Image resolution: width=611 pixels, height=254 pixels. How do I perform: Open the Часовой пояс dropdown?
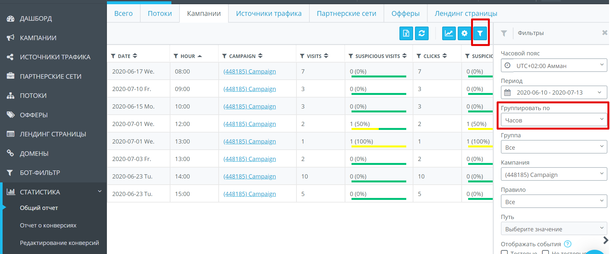[x=554, y=66]
